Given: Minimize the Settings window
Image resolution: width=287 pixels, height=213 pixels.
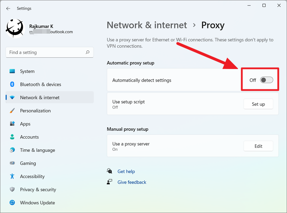Looking at the screenshot, I should 249,6.
